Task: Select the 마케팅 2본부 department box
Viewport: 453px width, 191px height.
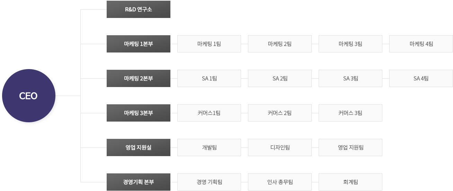Action: pos(139,78)
